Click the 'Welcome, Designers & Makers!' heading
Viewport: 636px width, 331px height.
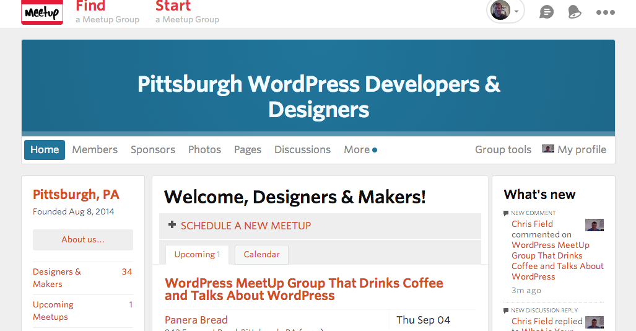point(295,197)
